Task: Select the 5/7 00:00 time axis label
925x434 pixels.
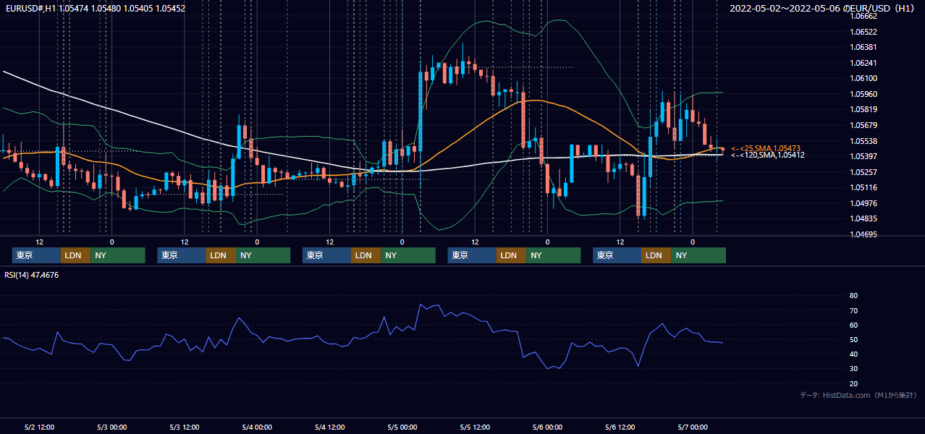Action: [x=693, y=427]
